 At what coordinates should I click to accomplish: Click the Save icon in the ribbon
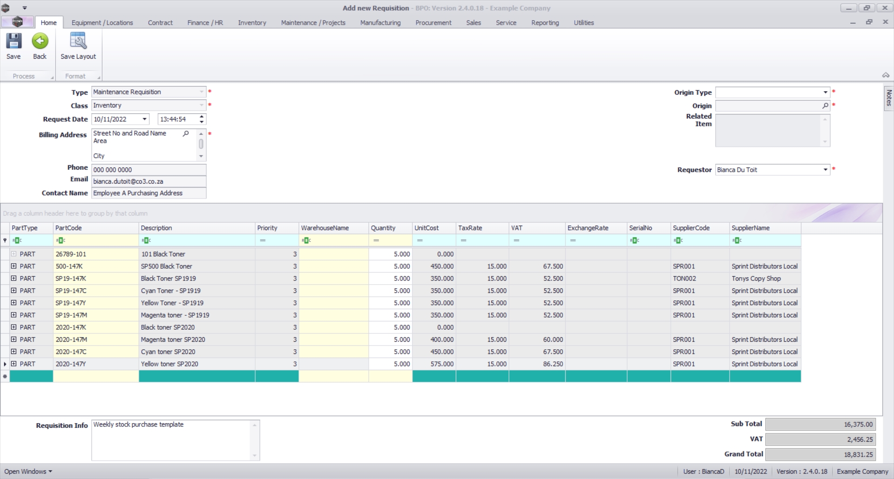coord(14,41)
